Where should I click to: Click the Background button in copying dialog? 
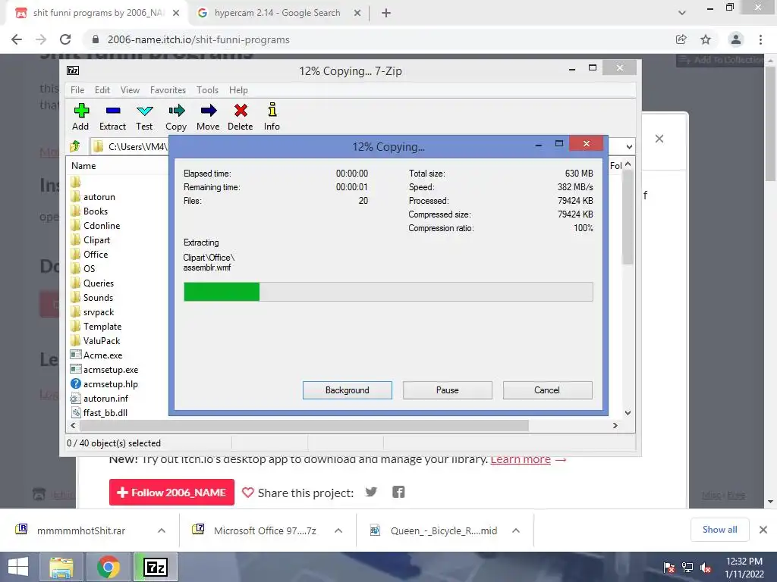pyautogui.click(x=348, y=390)
